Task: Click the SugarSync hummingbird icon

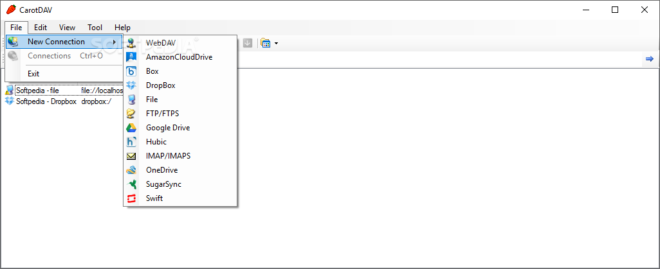Action: tap(131, 184)
